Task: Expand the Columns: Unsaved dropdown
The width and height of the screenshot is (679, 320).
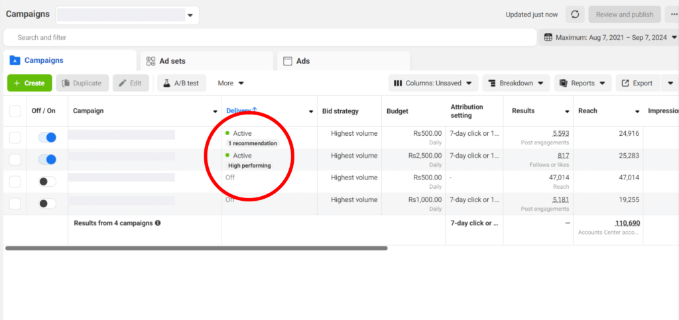Action: pos(433,83)
